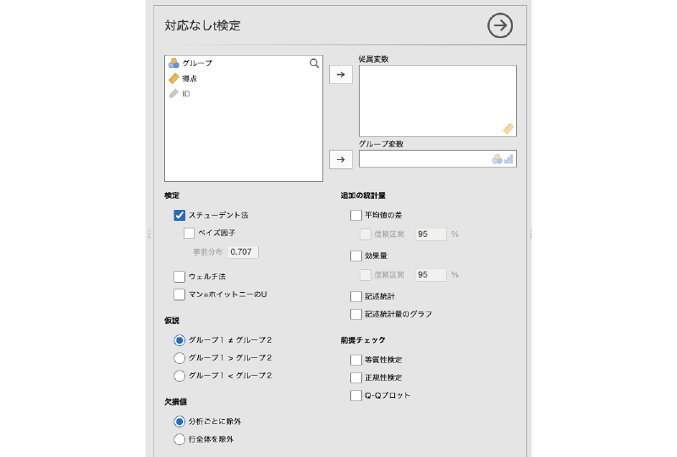Screen dimensions: 677x457
Task: Select the 得点 variable in the list
Action: point(190,79)
